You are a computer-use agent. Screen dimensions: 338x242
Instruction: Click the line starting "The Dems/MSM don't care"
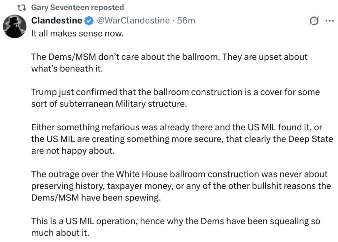[169, 57]
